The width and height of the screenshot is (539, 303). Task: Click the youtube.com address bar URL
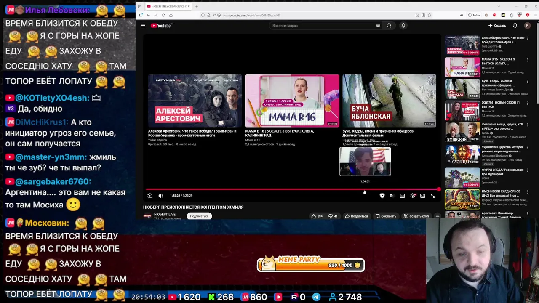tap(251, 16)
